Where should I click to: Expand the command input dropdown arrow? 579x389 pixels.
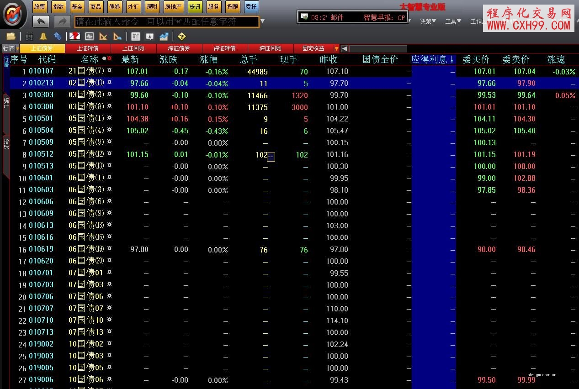pos(262,21)
